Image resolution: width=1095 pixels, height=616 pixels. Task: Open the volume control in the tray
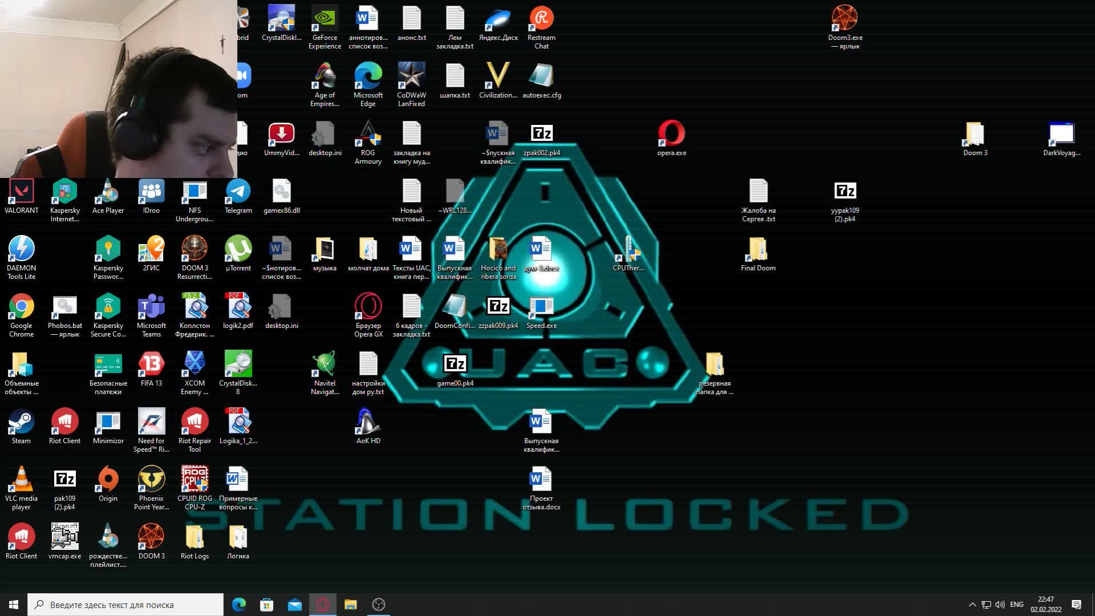pyautogui.click(x=1000, y=605)
